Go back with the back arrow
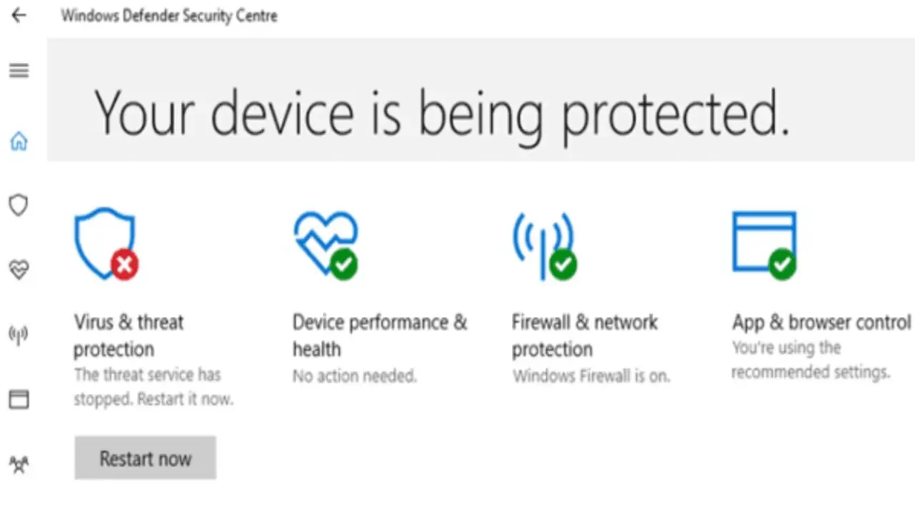 (19, 16)
